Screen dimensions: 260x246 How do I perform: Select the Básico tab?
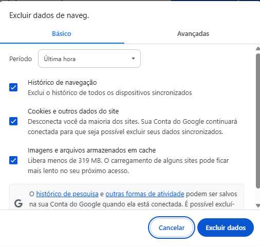62,34
